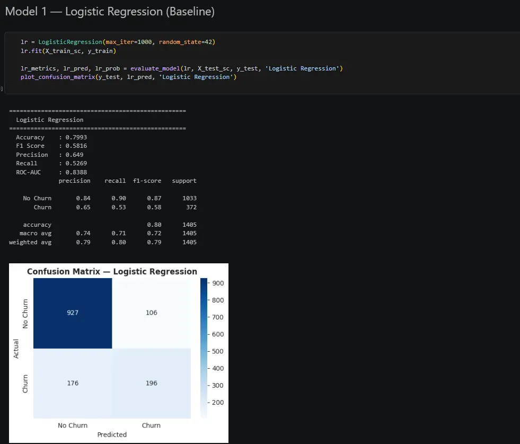
Task: Select the 'ROC-AUC : 0.8388' output line
Action: [x=51, y=172]
